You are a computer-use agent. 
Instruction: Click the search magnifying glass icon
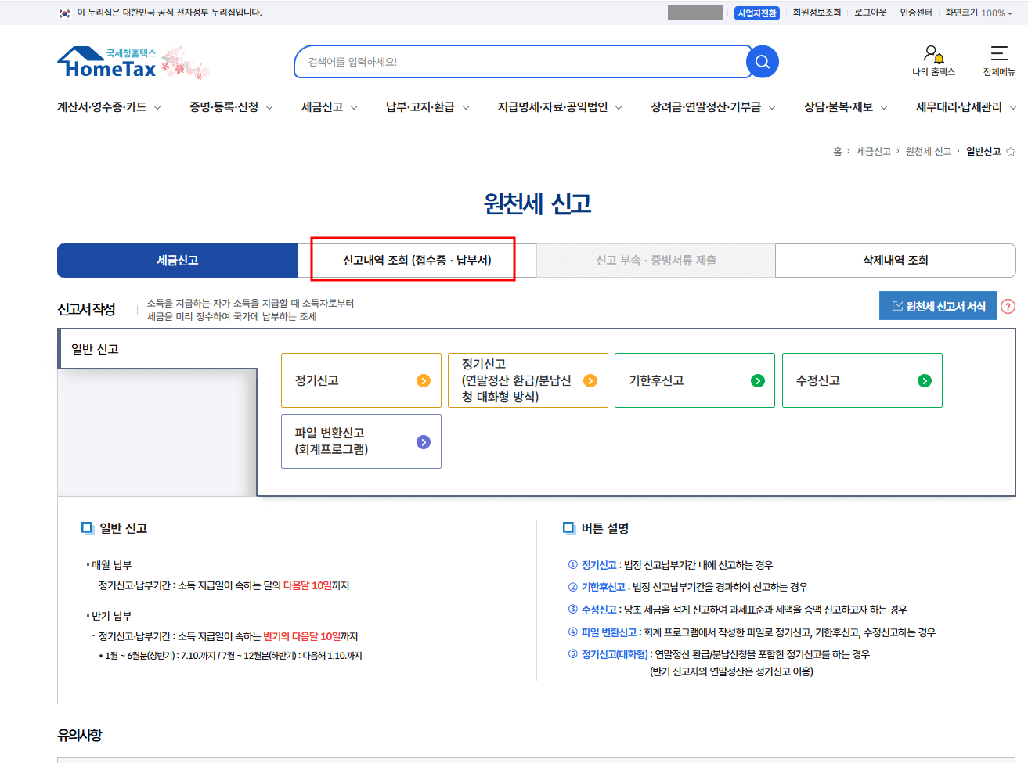pos(761,61)
